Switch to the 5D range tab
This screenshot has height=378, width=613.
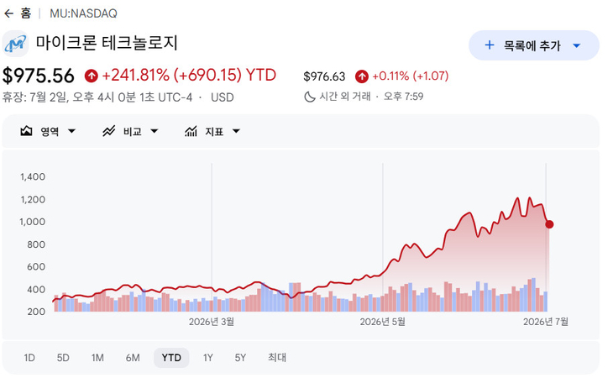coord(63,358)
